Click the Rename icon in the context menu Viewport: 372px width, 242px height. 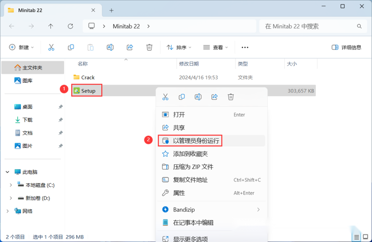(198, 97)
